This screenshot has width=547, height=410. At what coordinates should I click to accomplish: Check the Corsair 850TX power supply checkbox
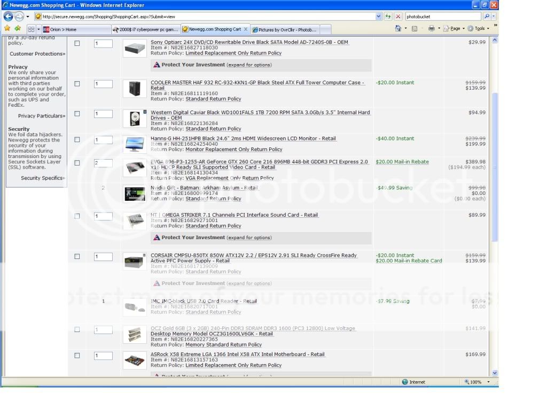(77, 256)
